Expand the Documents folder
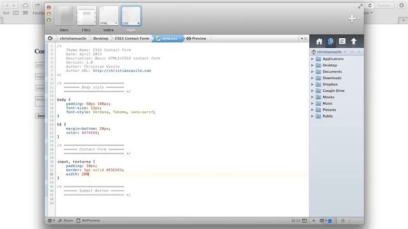Screen dimensions: 408x229 pyautogui.click(x=312, y=72)
